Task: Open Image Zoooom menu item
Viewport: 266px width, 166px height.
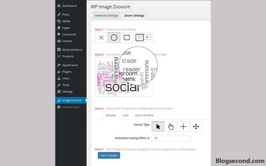Action: (71, 101)
